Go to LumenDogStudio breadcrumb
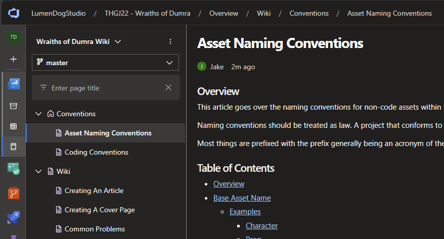This screenshot has height=239, width=444. pos(59,13)
